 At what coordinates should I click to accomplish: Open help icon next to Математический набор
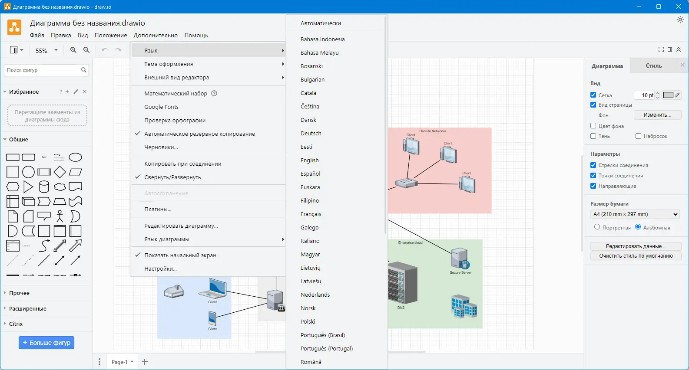[214, 93]
